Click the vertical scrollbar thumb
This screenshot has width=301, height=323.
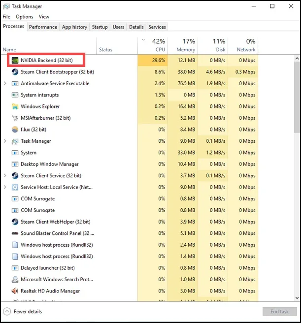(297, 97)
